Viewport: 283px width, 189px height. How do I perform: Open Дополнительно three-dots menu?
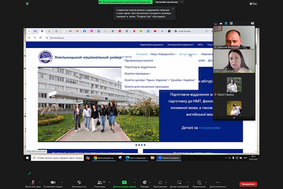218,184
